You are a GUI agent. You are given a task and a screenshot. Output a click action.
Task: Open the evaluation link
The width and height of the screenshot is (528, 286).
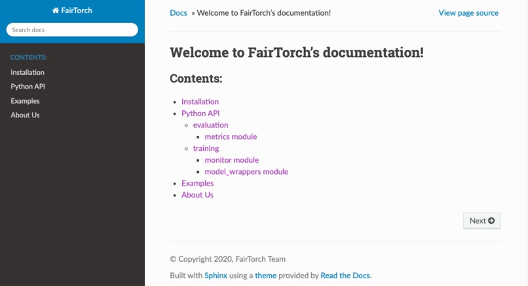click(210, 125)
